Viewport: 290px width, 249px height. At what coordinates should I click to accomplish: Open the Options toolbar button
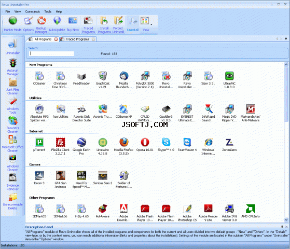coord(29,24)
